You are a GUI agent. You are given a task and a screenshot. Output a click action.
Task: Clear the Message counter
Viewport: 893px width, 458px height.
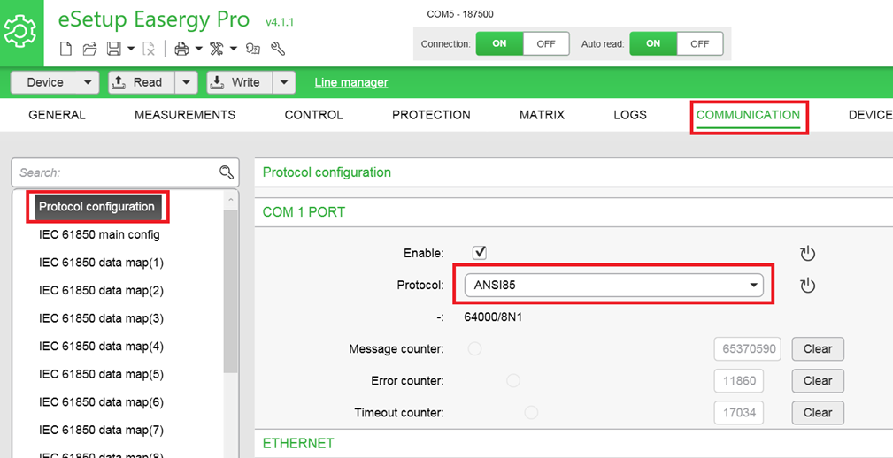tap(818, 348)
